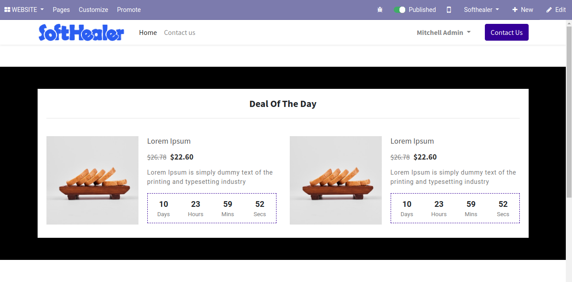Click the pencil Edit icon
572x282 pixels.
click(x=549, y=10)
